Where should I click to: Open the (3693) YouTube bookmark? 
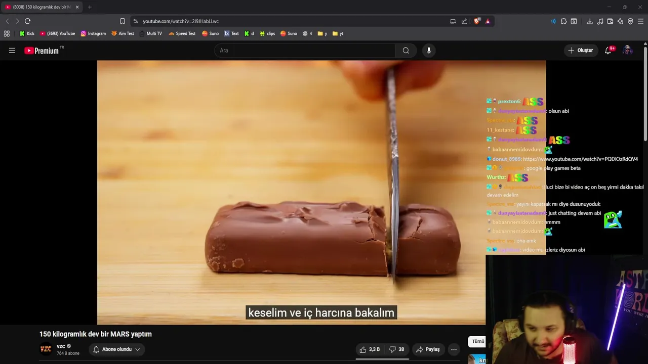point(57,33)
